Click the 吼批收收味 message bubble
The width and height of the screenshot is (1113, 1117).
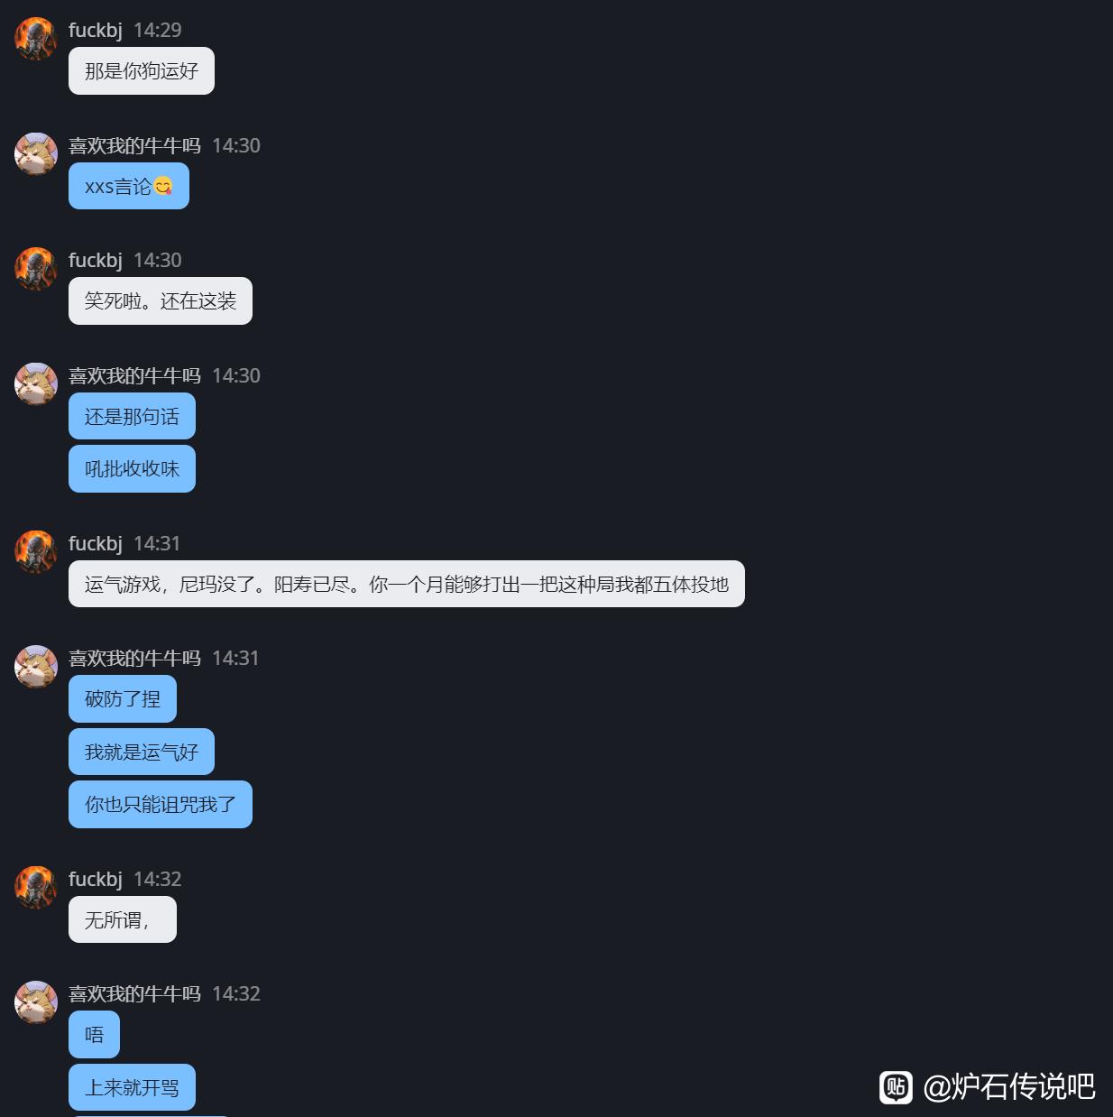tap(132, 468)
